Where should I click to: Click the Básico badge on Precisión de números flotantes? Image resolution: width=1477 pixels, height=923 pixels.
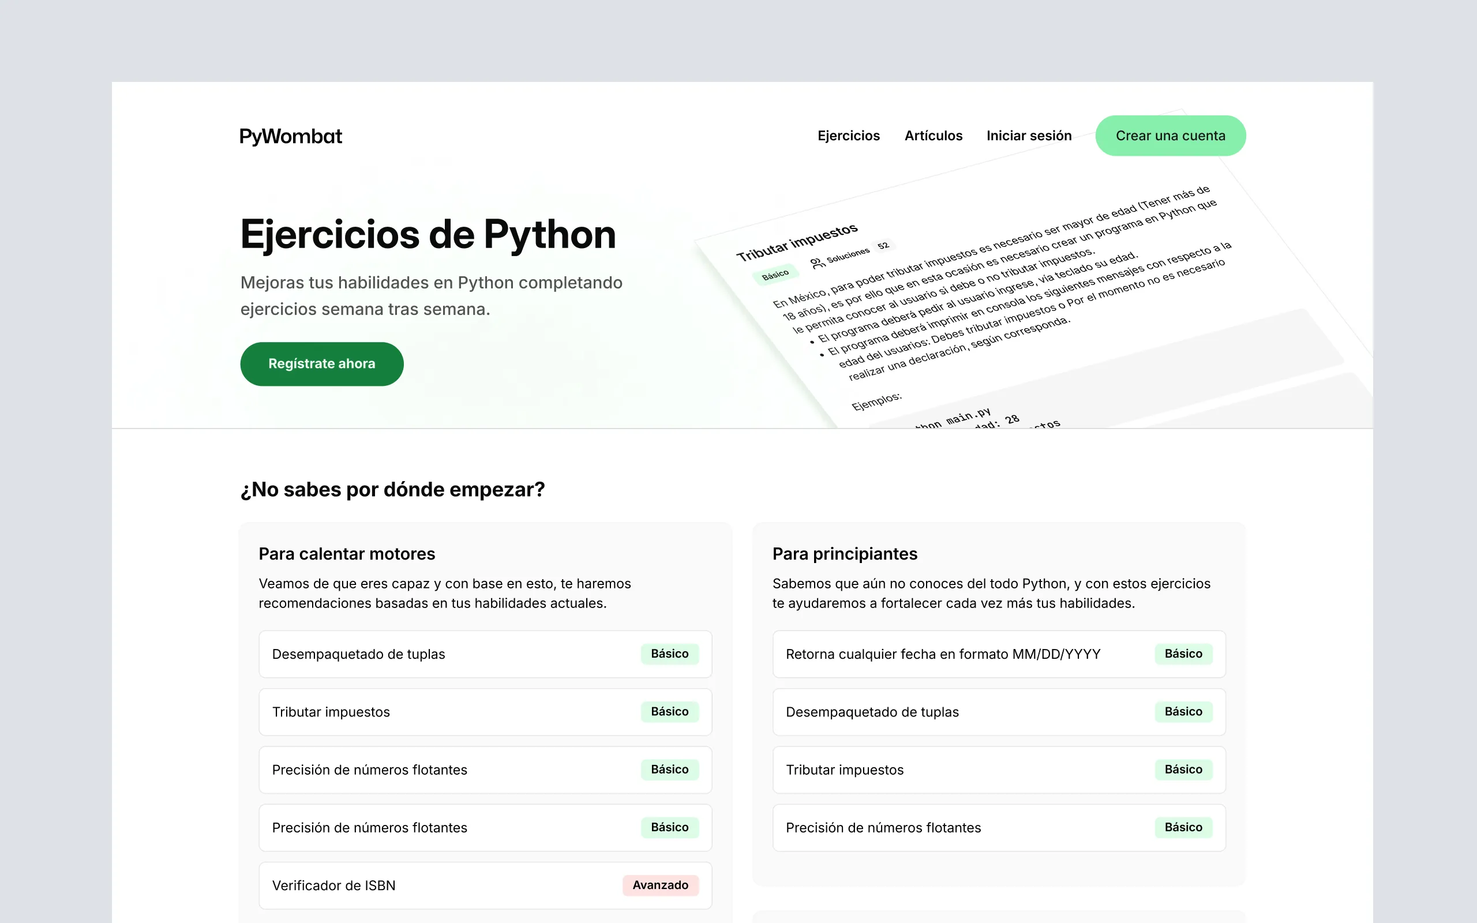(x=670, y=769)
